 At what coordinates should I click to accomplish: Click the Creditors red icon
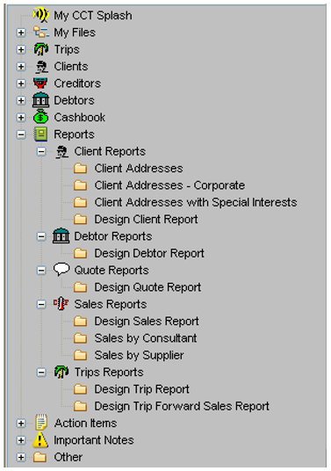[x=40, y=83]
